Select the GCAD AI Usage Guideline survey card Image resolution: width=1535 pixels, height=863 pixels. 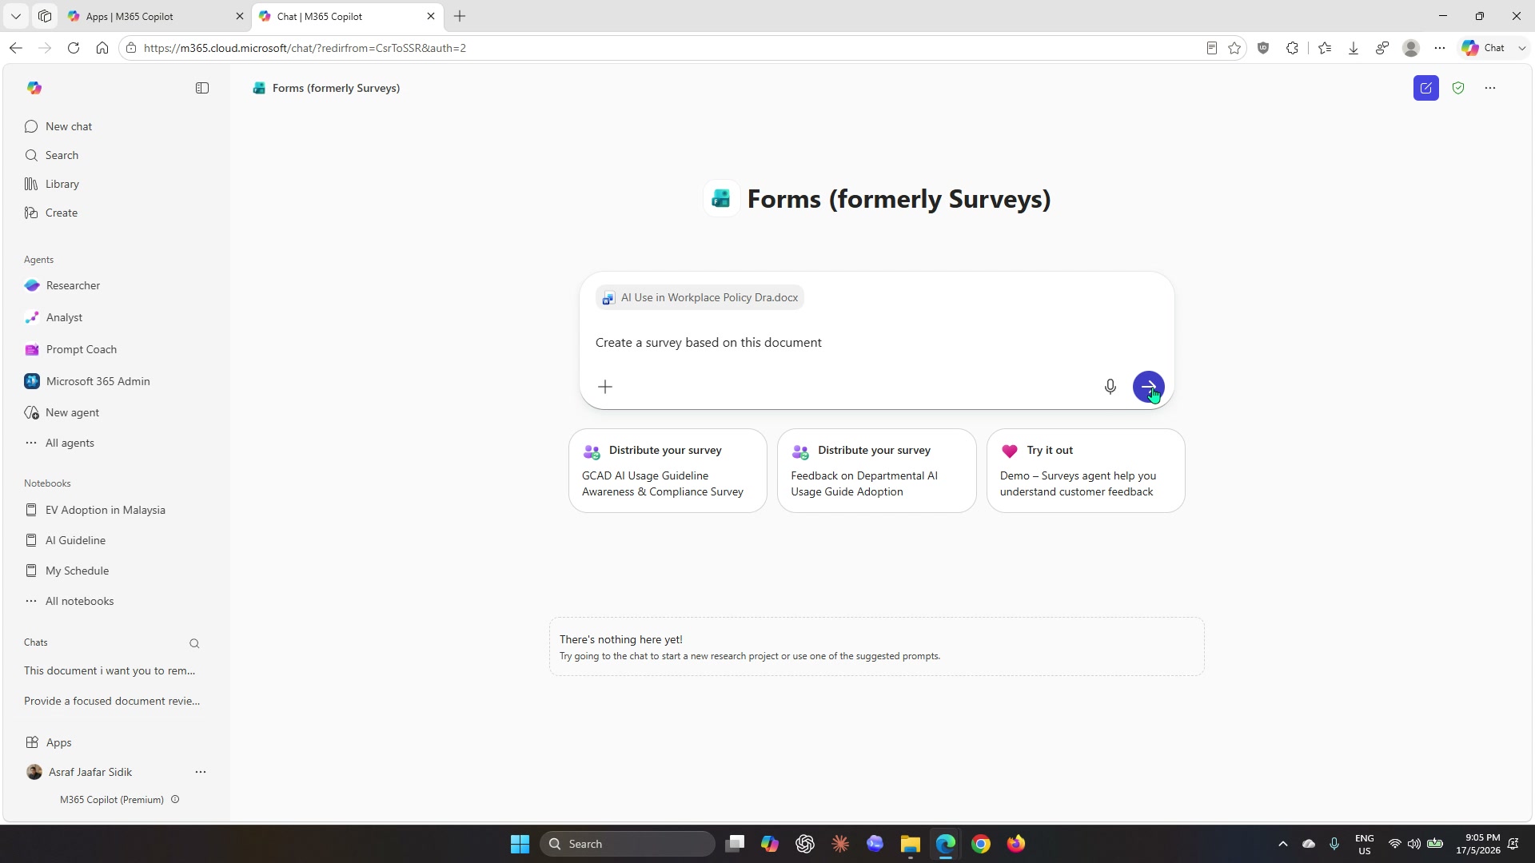[668, 471]
